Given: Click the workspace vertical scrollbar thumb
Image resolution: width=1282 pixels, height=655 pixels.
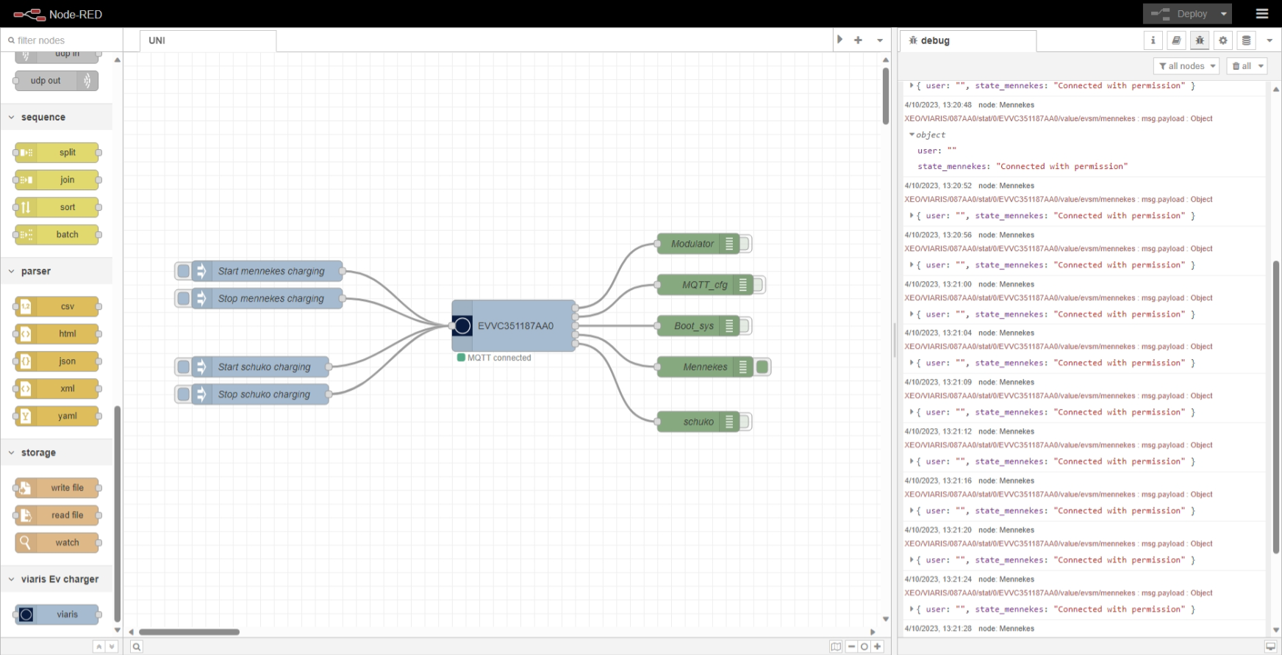Looking at the screenshot, I should click(x=886, y=96).
